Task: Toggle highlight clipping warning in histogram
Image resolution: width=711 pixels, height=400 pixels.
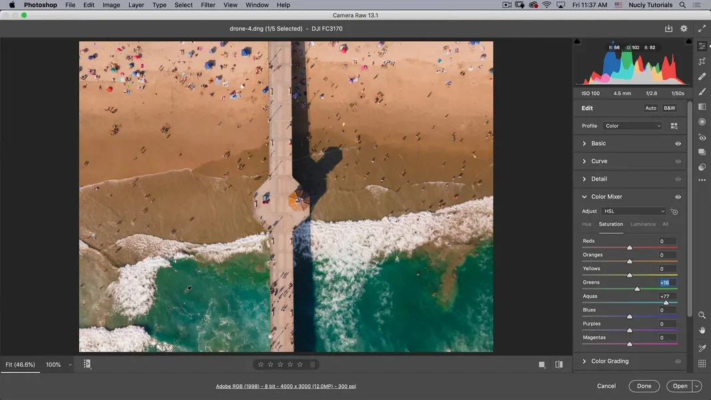Action: pyautogui.click(x=689, y=41)
